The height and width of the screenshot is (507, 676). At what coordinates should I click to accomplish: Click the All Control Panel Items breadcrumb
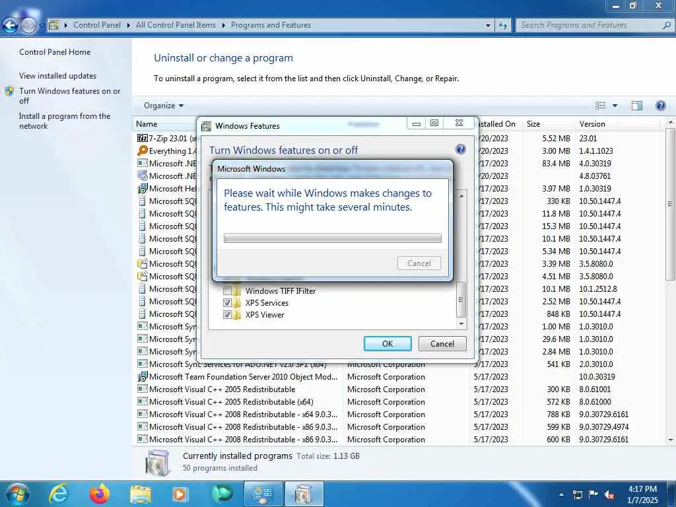tap(176, 25)
